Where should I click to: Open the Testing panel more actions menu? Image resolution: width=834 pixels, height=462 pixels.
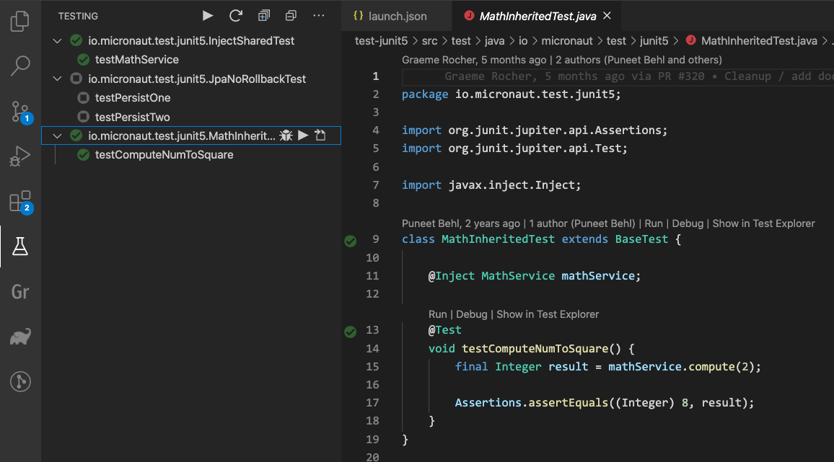tap(319, 16)
